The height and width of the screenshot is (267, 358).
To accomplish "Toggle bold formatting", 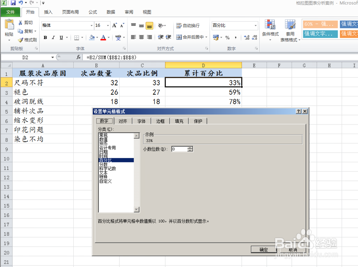I will (x=45, y=38).
